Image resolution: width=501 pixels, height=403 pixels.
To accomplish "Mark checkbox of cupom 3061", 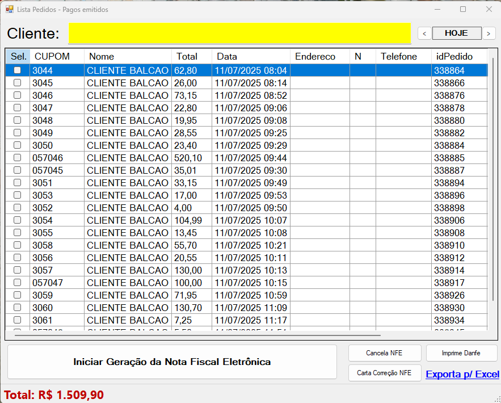I will tap(18, 320).
